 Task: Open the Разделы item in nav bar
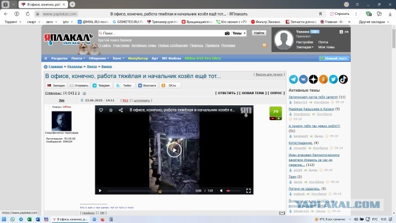59,58
